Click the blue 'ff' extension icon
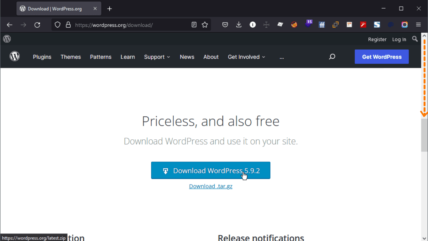This screenshot has height=241, width=428. click(322, 25)
